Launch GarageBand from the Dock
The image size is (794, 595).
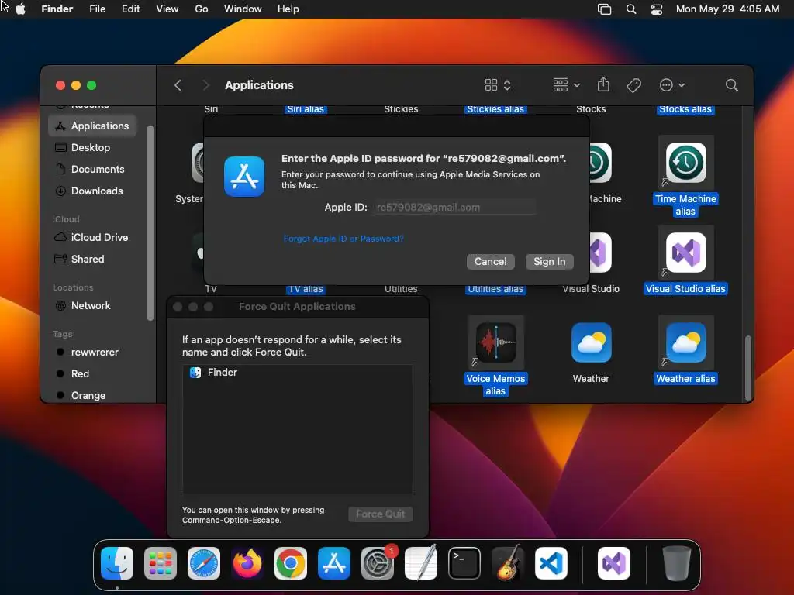508,563
